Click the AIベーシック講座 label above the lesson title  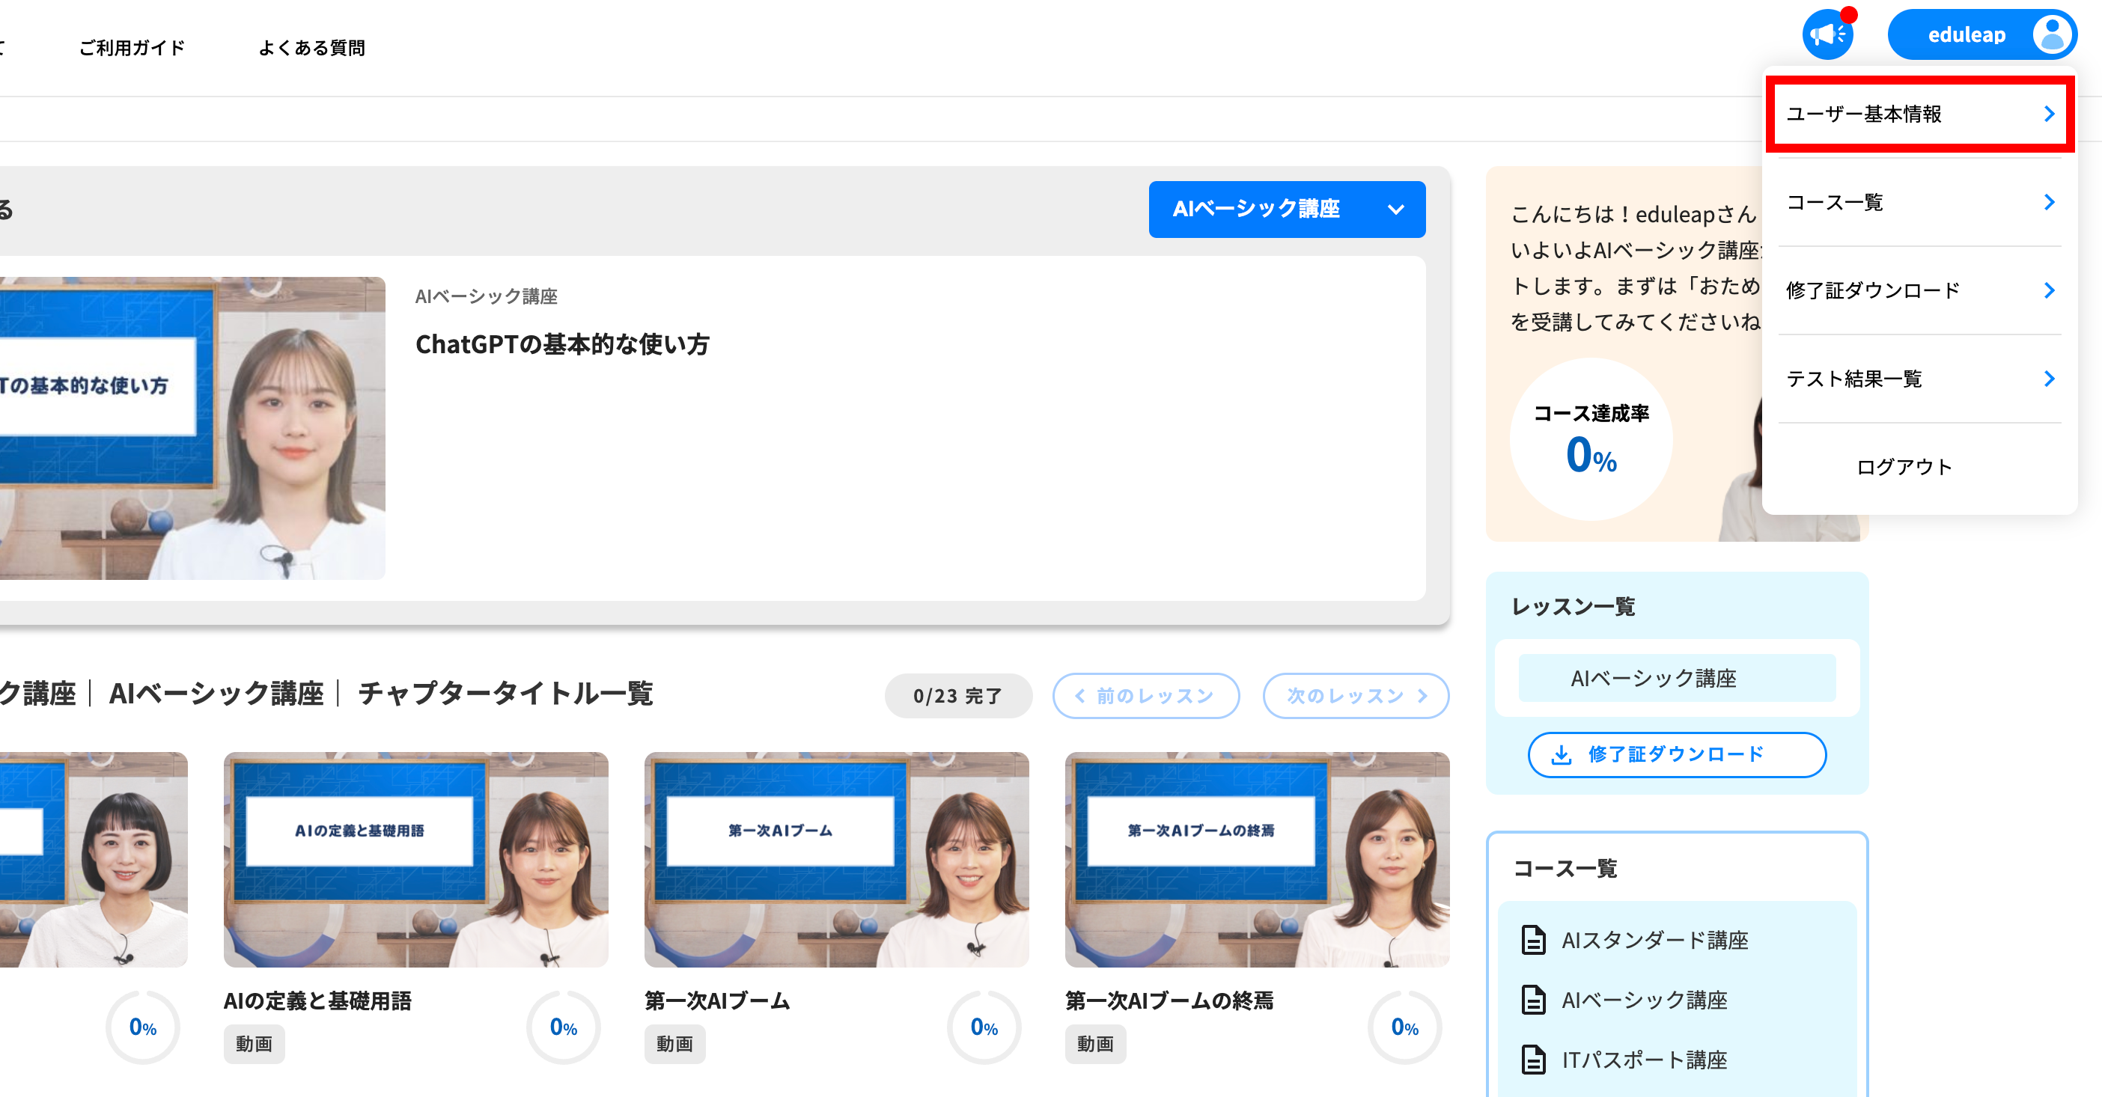coord(487,296)
